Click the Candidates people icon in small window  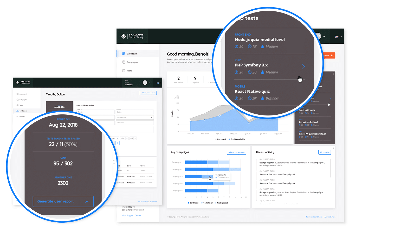coord(17,111)
